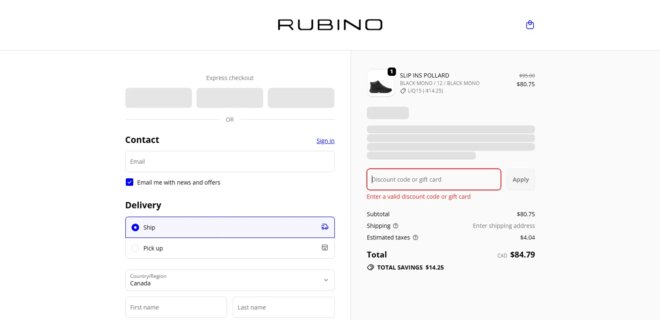Click the total amount $84.79
This screenshot has width=660, height=320.
pos(522,254)
